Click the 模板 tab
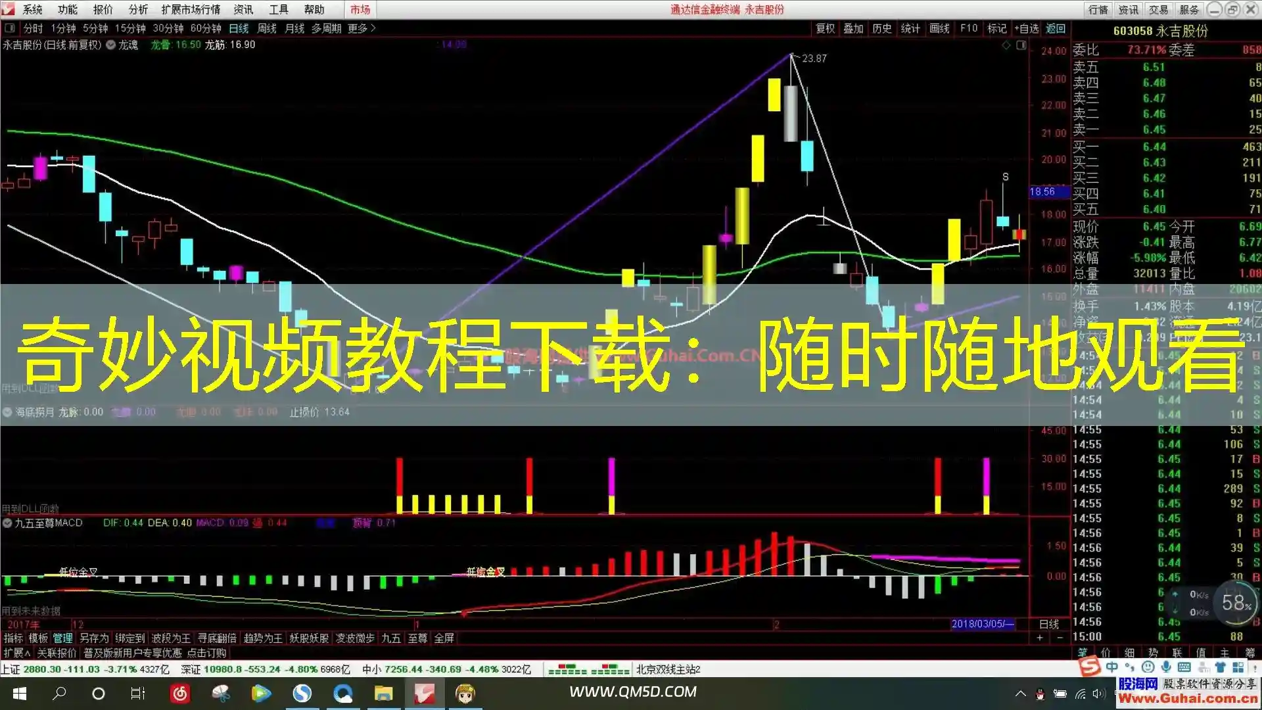The height and width of the screenshot is (710, 1262). (38, 638)
